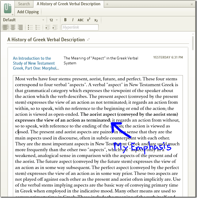This screenshot has height=198, width=197.
Task: Expand the menu arrow under document icon
Action: click(x=12, y=14)
